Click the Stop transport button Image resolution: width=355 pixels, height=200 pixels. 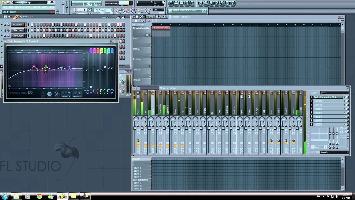[x=84, y=10]
